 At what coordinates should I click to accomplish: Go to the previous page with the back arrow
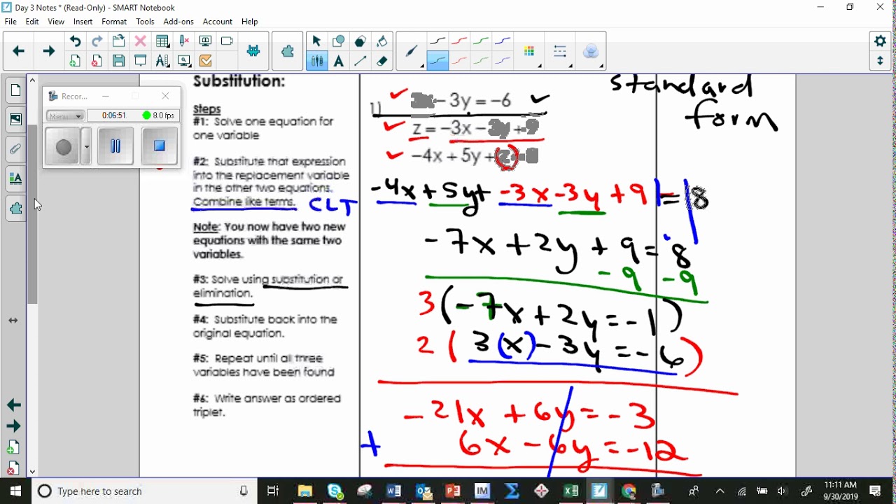click(19, 51)
